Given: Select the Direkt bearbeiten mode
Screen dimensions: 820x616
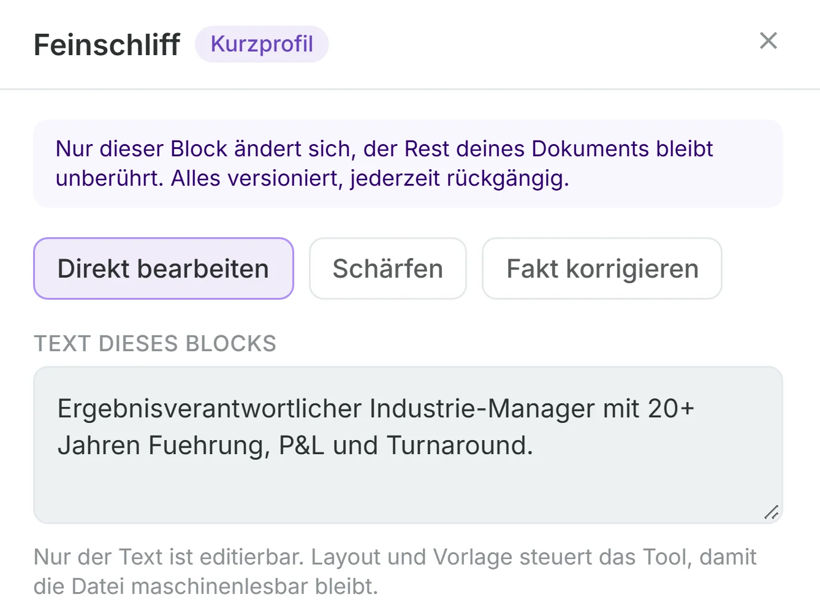Looking at the screenshot, I should pyautogui.click(x=164, y=268).
